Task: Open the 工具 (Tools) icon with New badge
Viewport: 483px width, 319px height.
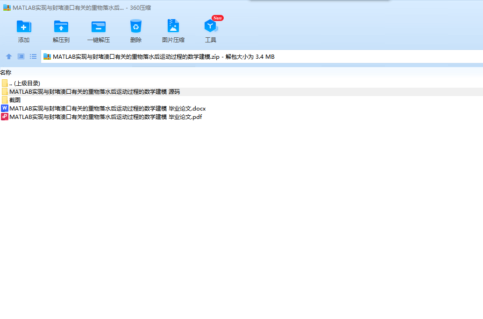Action: click(211, 26)
